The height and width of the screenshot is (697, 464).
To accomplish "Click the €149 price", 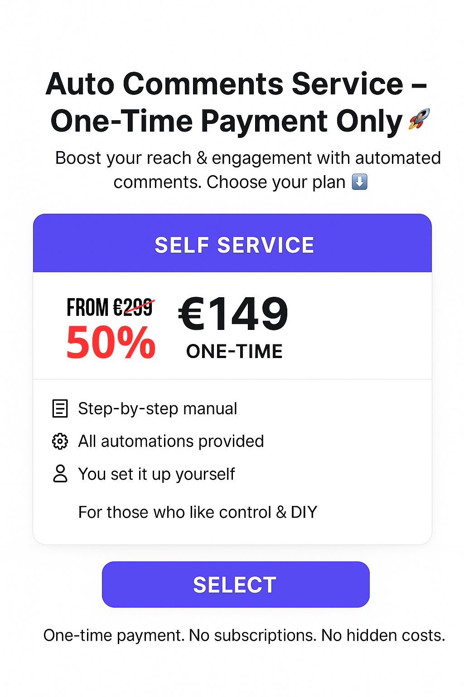I will point(233,314).
